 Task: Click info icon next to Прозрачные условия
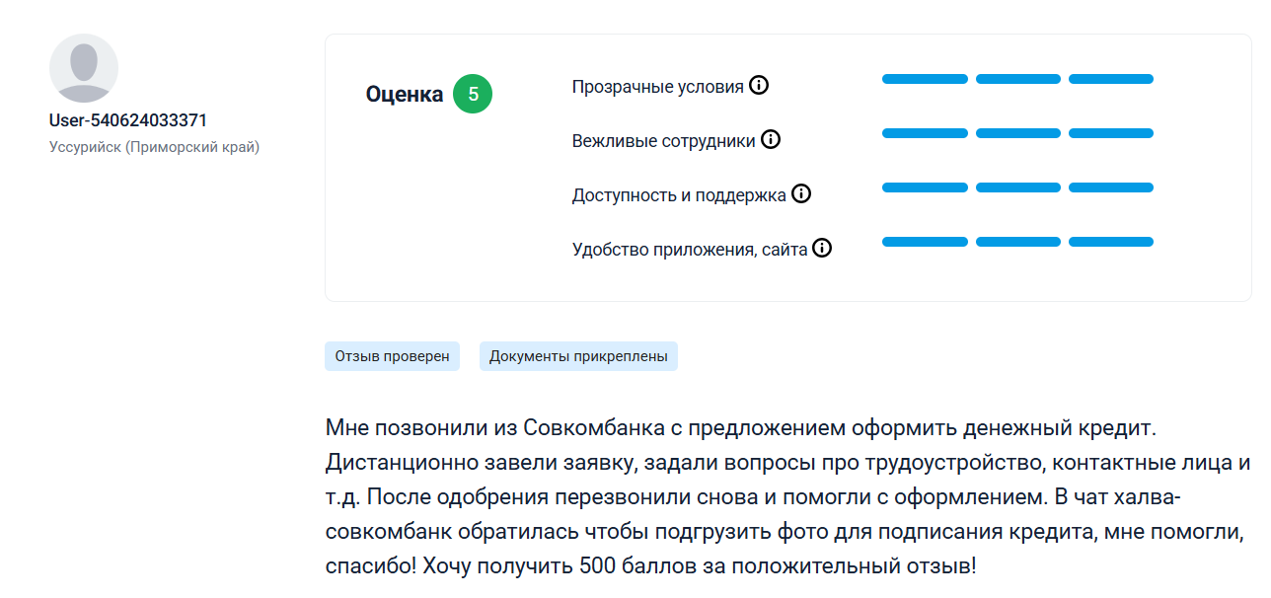758,86
